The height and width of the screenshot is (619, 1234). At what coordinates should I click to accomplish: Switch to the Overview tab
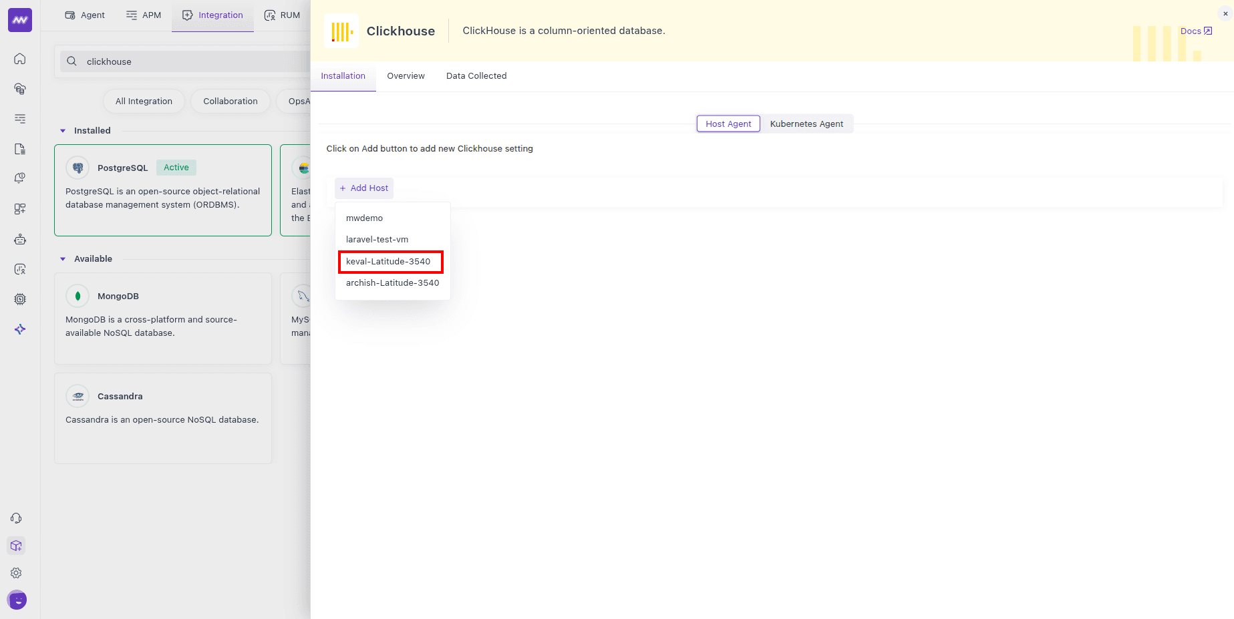pos(406,76)
